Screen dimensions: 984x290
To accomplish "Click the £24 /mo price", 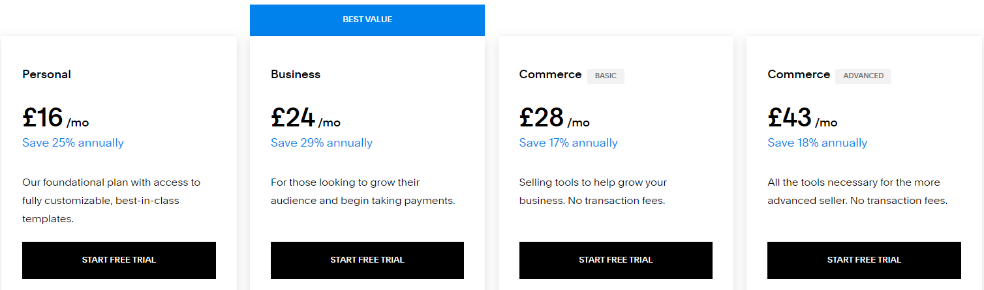I will (x=305, y=118).
